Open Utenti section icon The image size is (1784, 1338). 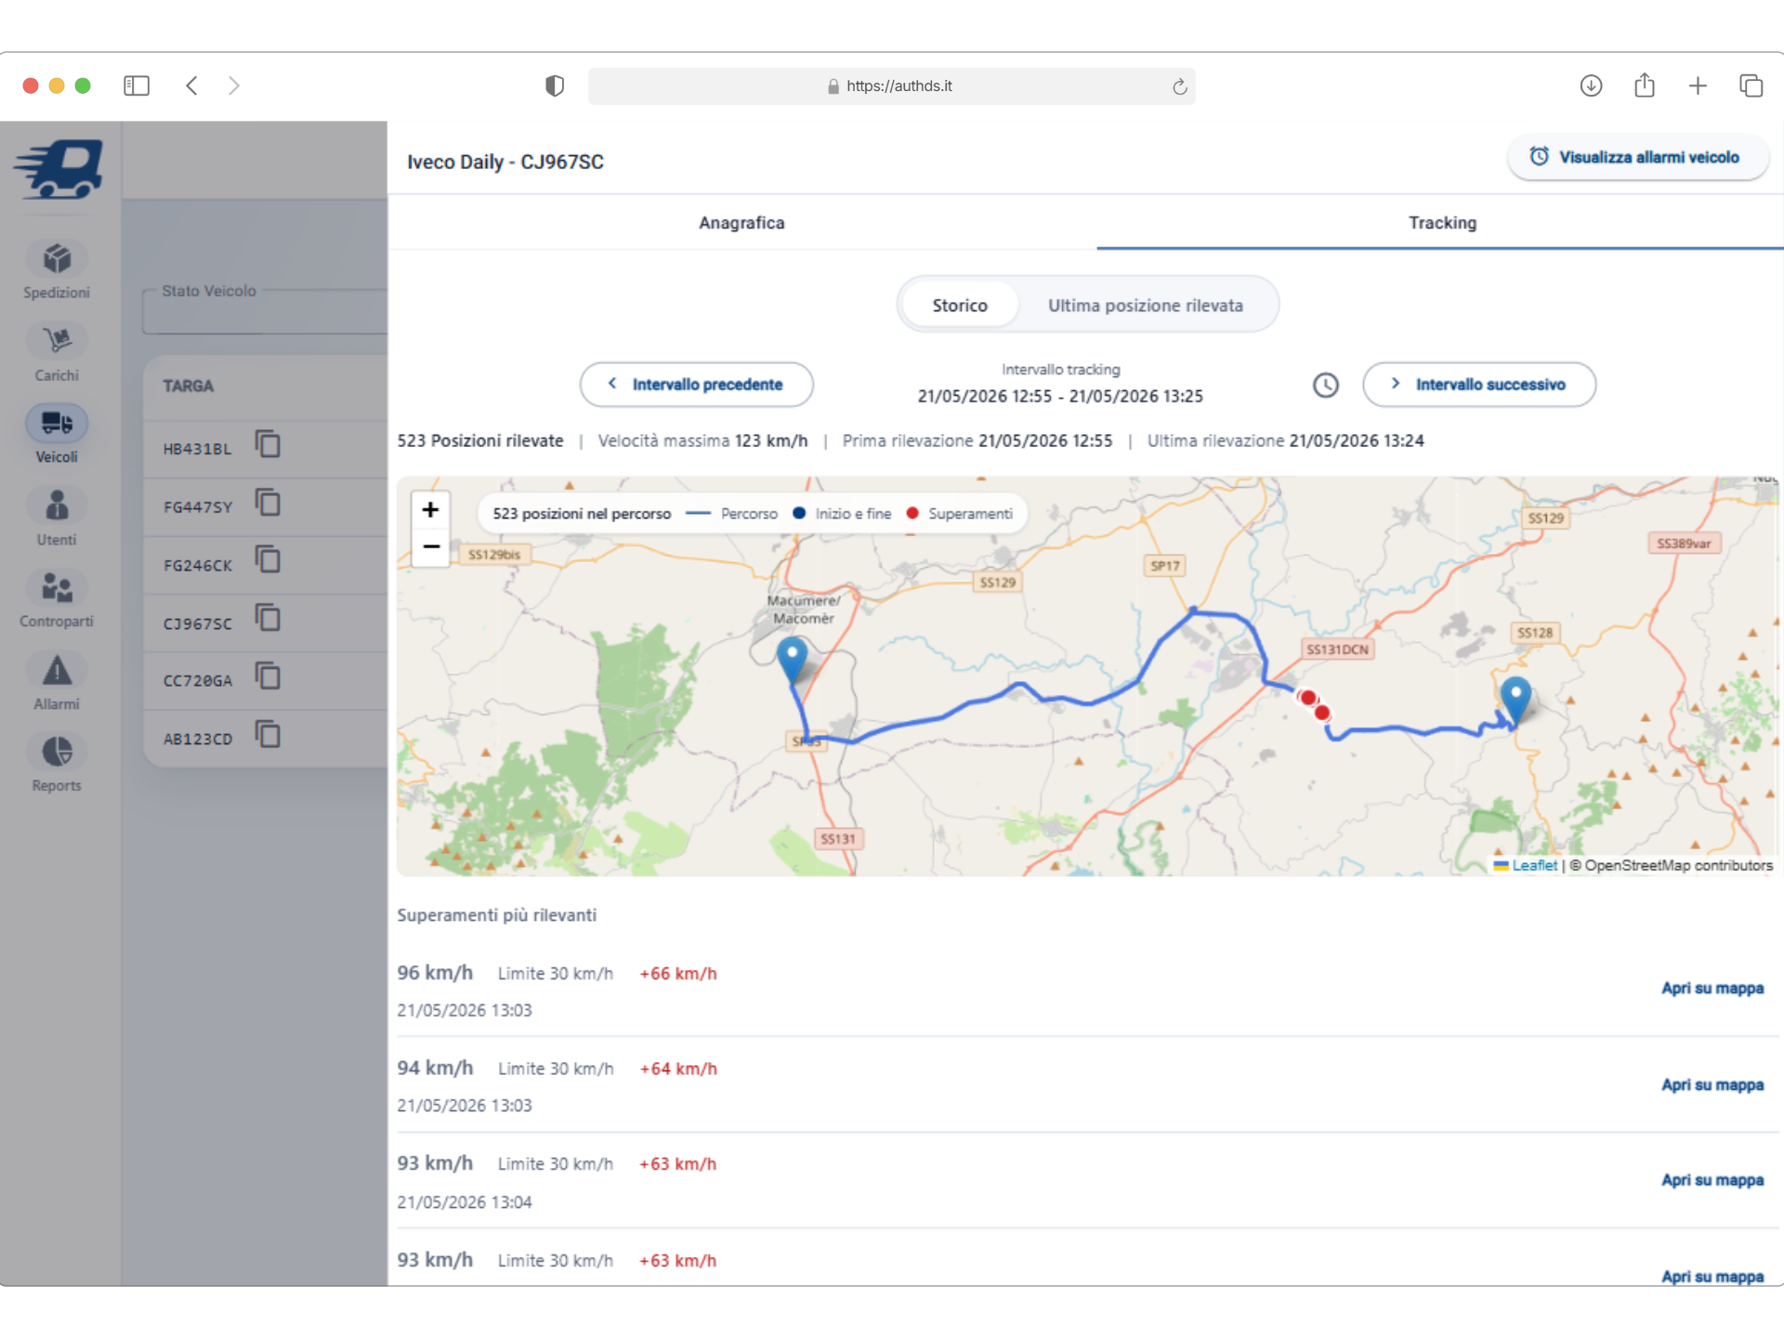[57, 505]
